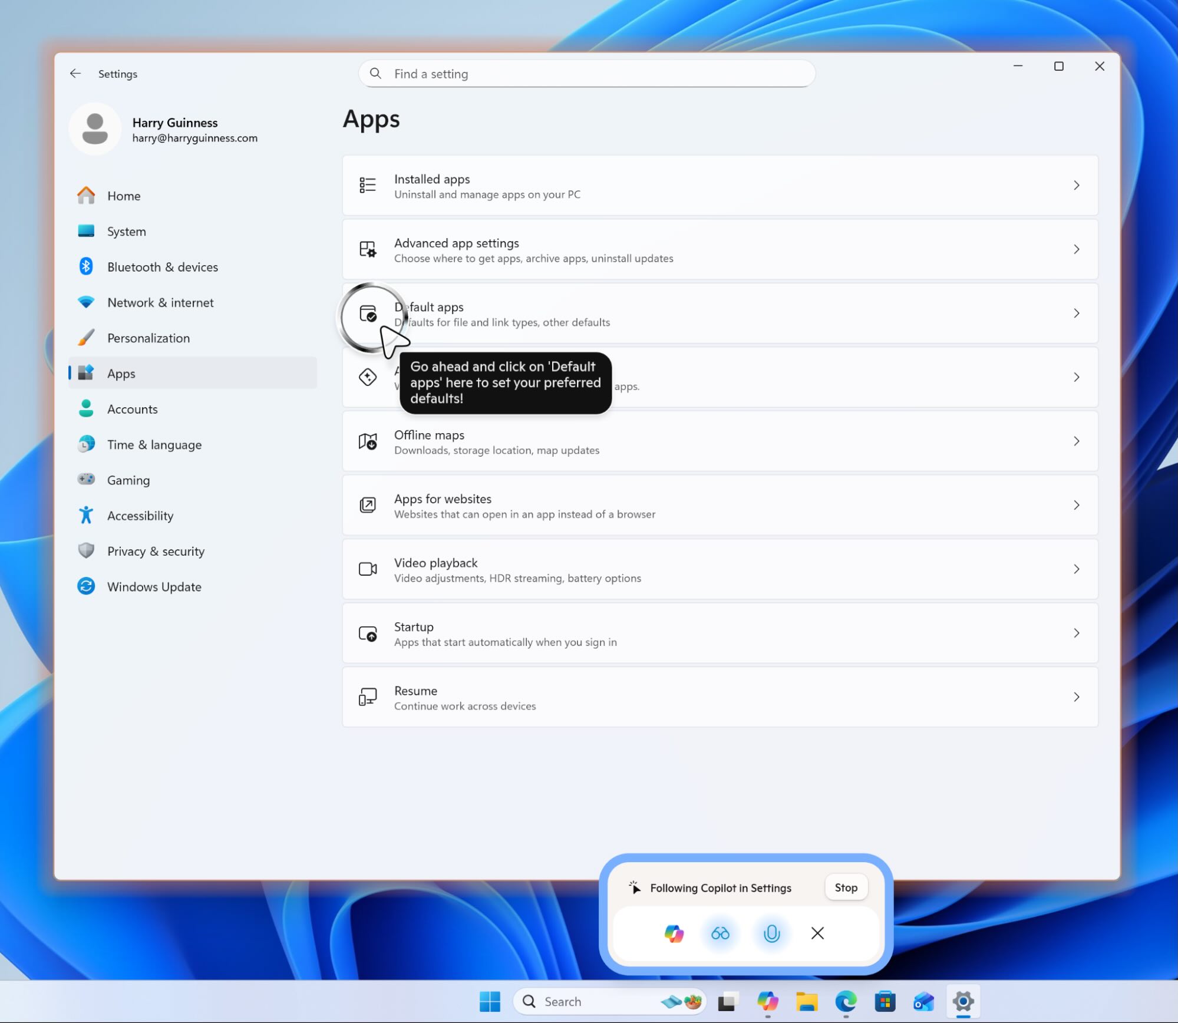Click the Offline maps icon
This screenshot has height=1023, width=1178.
pyautogui.click(x=367, y=441)
